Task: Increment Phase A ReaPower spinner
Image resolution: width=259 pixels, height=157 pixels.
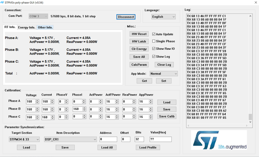Action: [x=134, y=100]
